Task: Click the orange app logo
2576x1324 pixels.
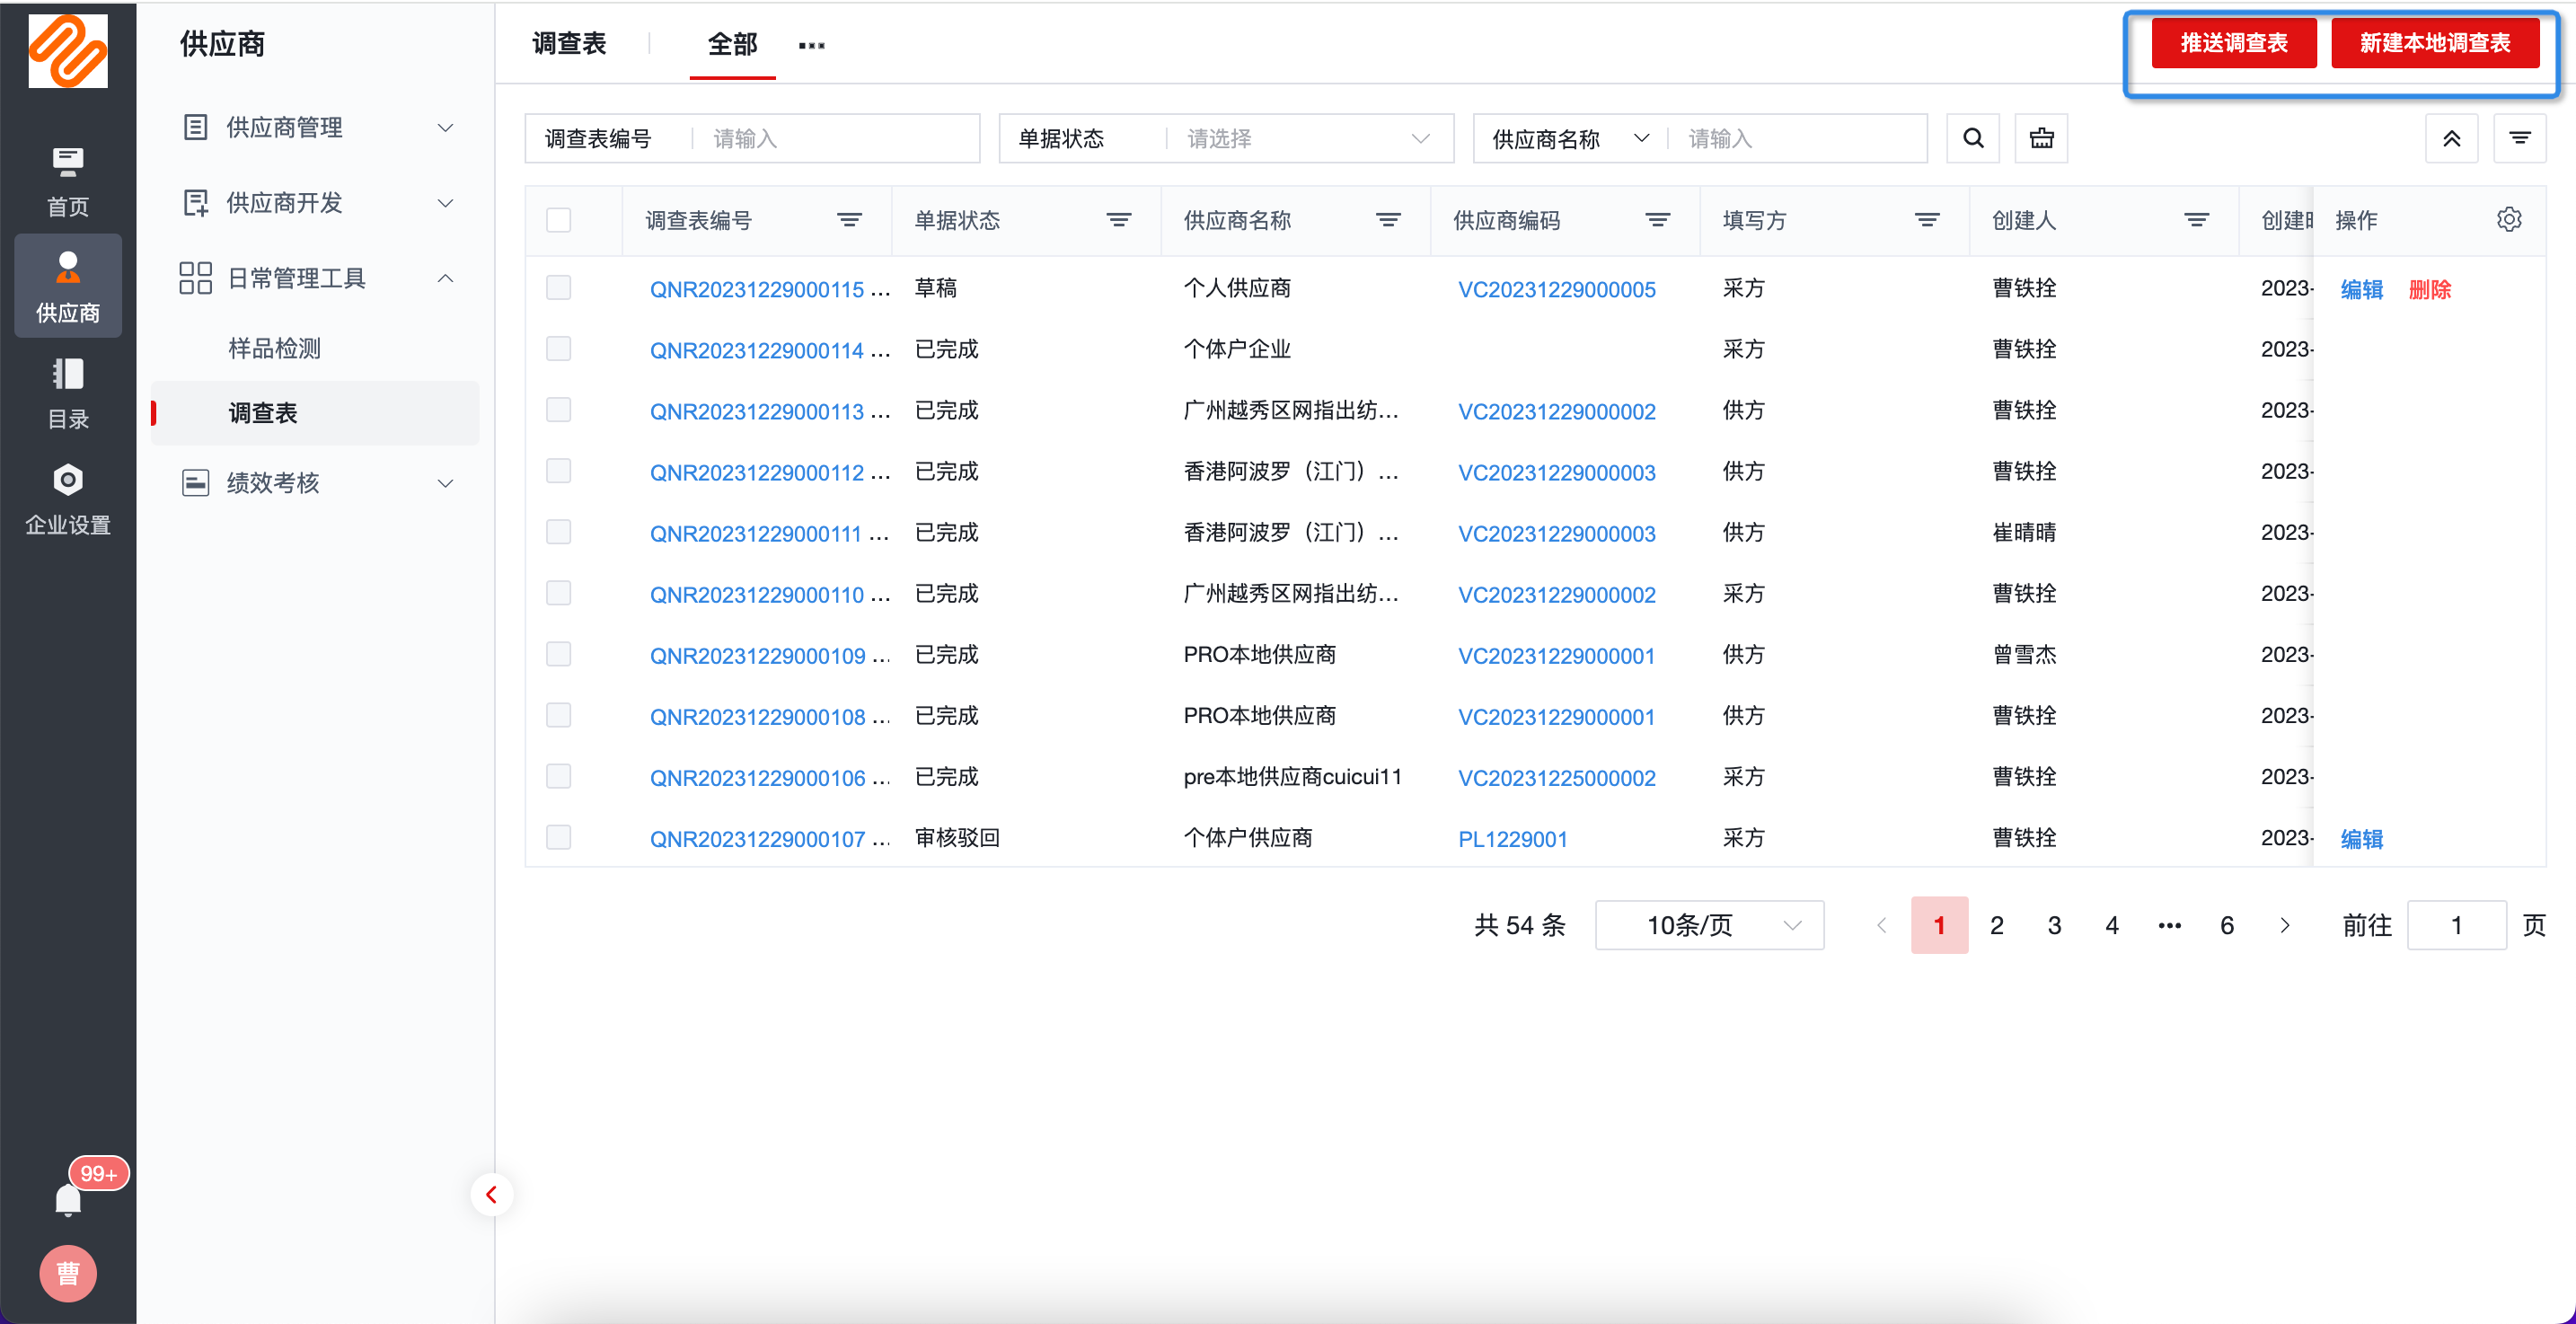Action: [68, 51]
